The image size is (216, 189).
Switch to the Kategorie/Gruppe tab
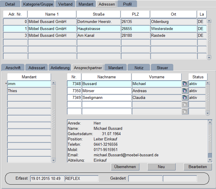coord(38,4)
